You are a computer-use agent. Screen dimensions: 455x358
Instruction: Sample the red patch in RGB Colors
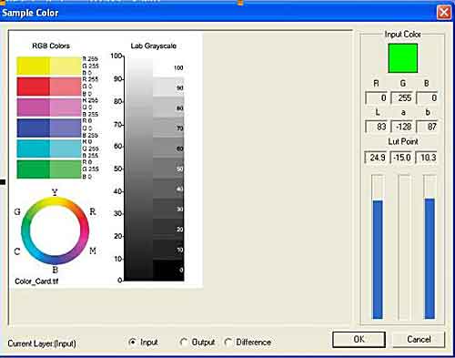tap(33, 87)
